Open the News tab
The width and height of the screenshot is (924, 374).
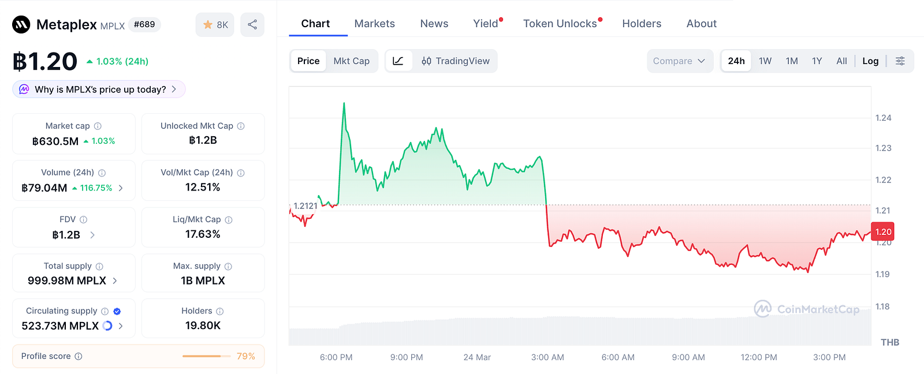point(434,24)
